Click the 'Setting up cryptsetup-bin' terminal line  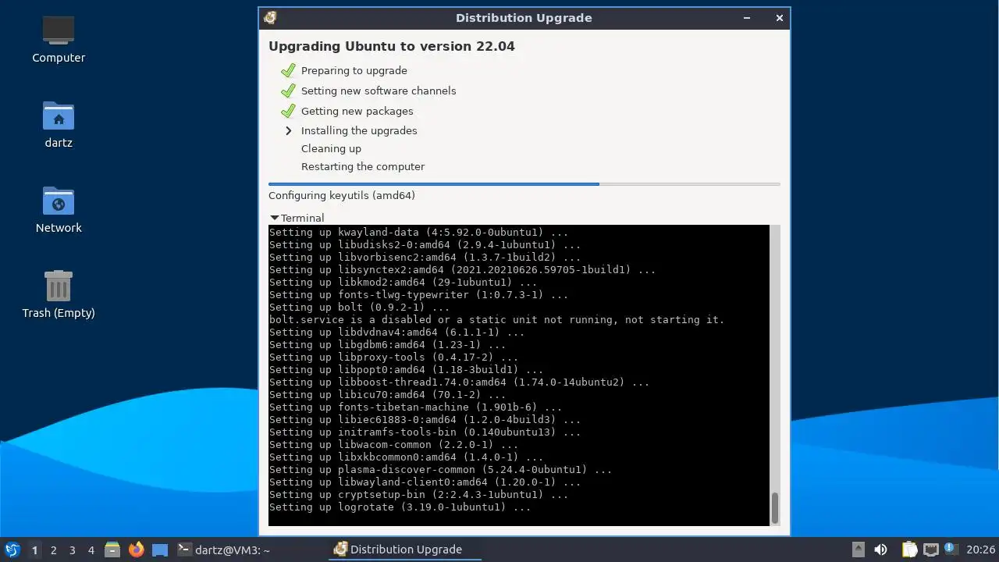pos(418,495)
